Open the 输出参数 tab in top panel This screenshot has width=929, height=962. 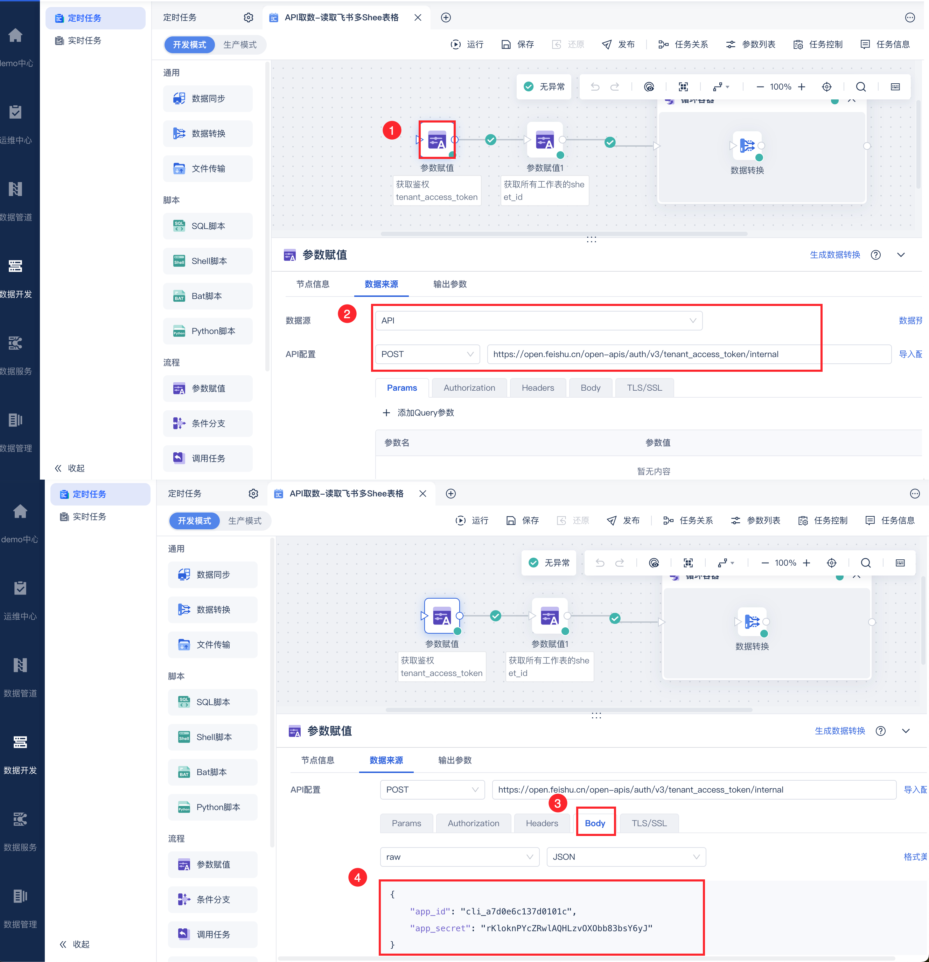[449, 284]
